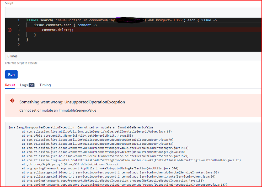Click the 36 badge next to Logs
262x187 pixels.
[31, 85]
